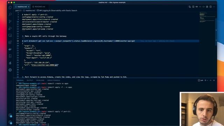Click "deployment.apps/another-api created" in the terminal

click(x=32, y=89)
